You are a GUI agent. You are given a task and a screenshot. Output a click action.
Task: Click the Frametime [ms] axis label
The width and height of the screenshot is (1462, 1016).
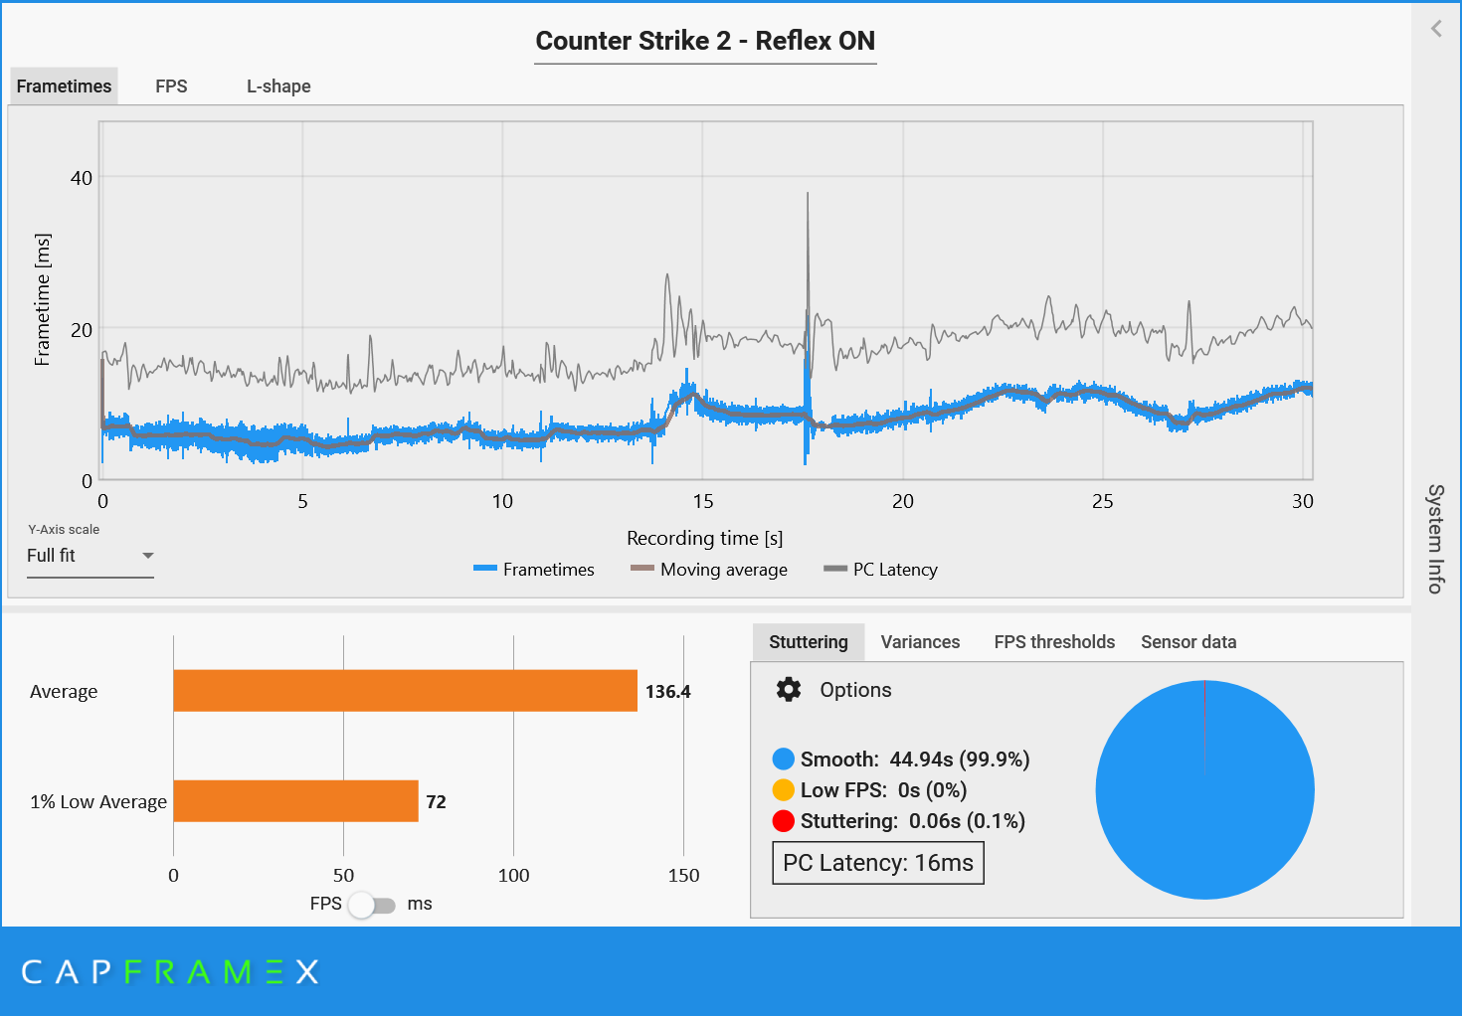(x=42, y=299)
